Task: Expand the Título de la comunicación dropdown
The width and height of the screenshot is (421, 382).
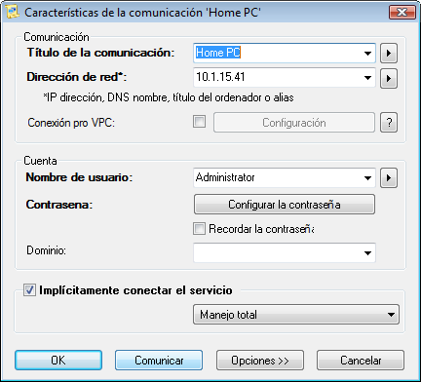Action: tap(367, 53)
